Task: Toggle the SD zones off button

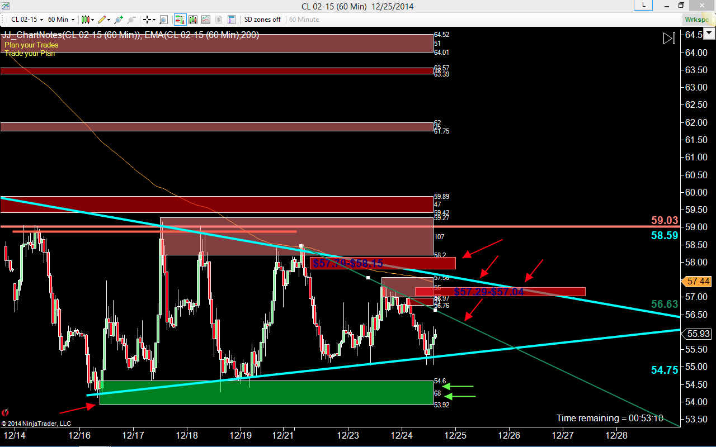Action: point(262,20)
